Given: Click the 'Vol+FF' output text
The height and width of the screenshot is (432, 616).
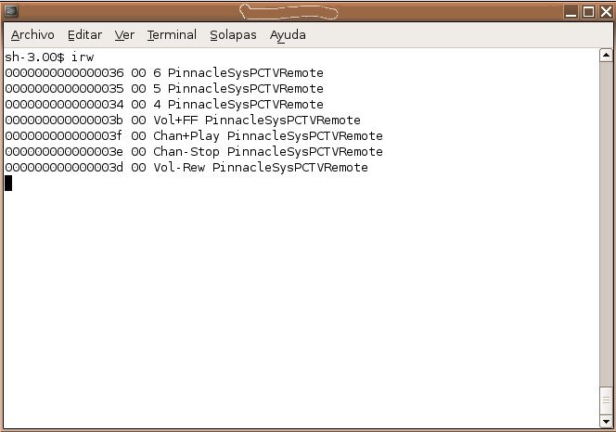Looking at the screenshot, I should click(x=175, y=121).
